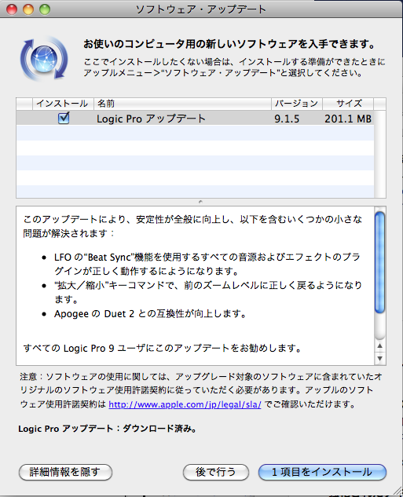This screenshot has width=403, height=497.
Task: Click the window resize grip corner
Action: pos(398,492)
